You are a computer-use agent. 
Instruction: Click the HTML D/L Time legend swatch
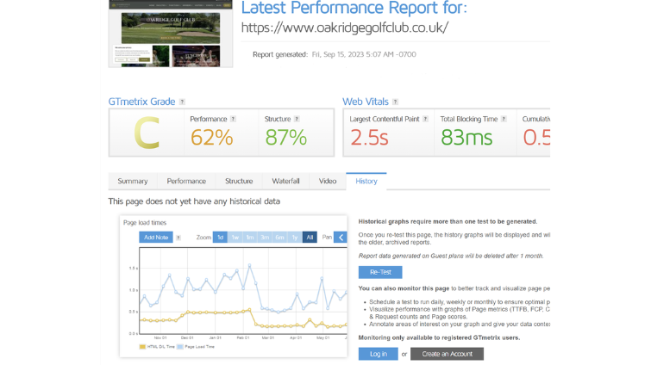[x=142, y=347]
